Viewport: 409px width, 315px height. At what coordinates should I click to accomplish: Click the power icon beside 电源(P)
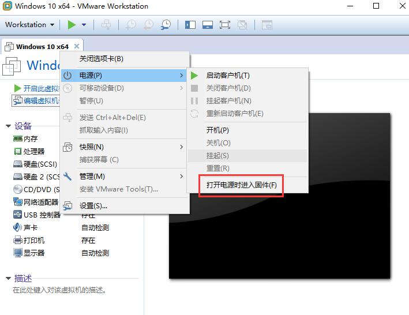(x=67, y=76)
